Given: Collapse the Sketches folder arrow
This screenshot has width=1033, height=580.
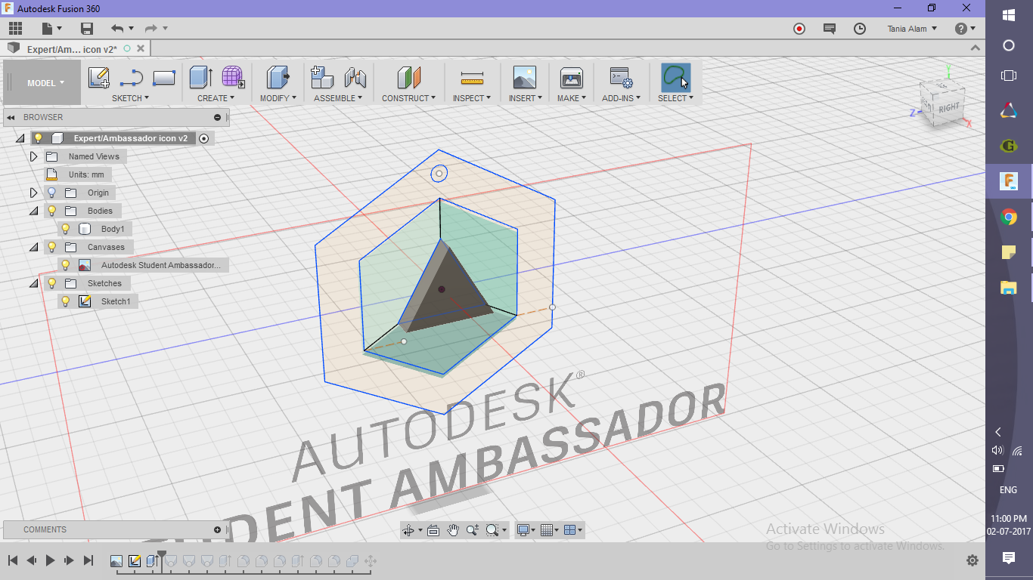Looking at the screenshot, I should click(x=33, y=283).
